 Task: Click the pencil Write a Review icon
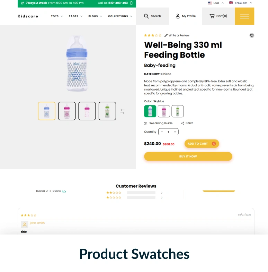coord(166,35)
